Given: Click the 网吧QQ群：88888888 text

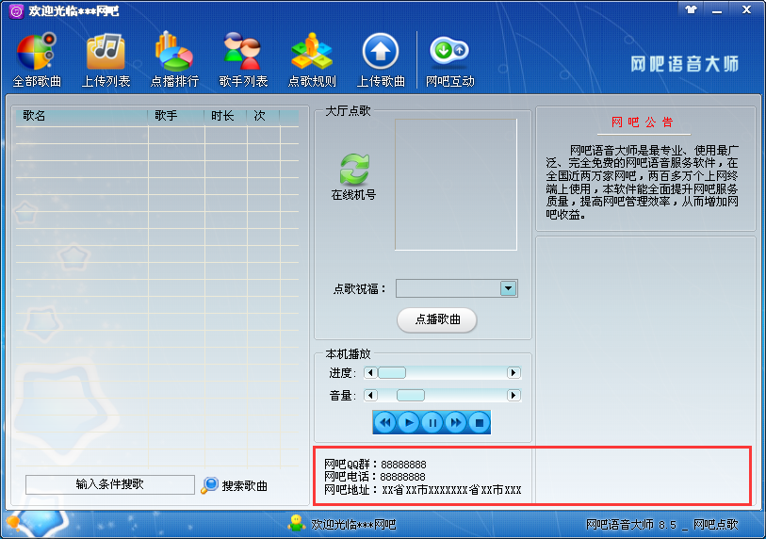Looking at the screenshot, I should coord(375,464).
